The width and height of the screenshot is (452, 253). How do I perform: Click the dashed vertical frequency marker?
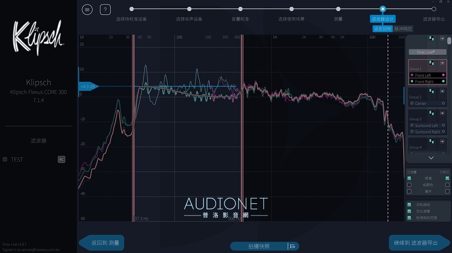pyautogui.click(x=388, y=128)
